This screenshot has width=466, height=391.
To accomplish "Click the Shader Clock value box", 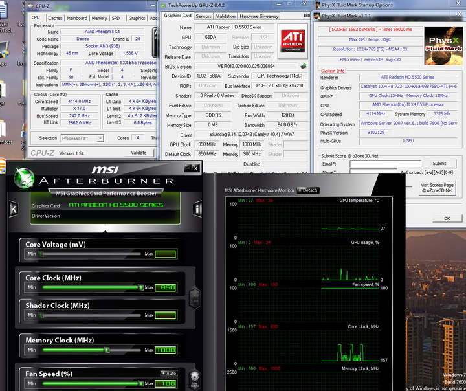I will click(x=166, y=315).
